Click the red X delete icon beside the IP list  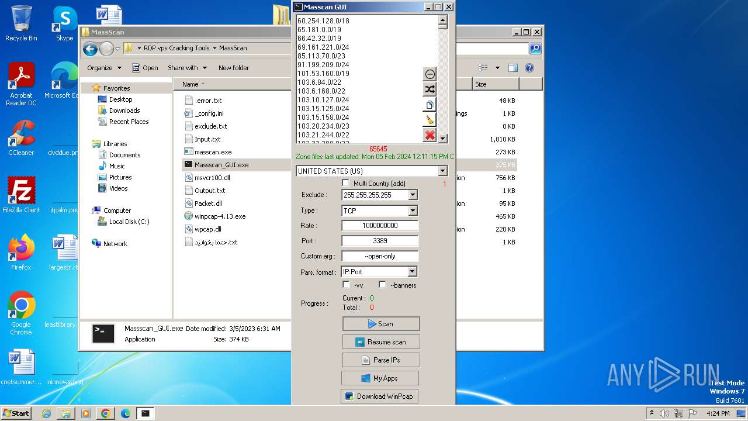click(x=430, y=135)
